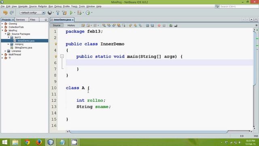Viewport: 259px width, 146px height.
Task: Click the Last Edit editor toolbar icon
Action: pos(83,25)
